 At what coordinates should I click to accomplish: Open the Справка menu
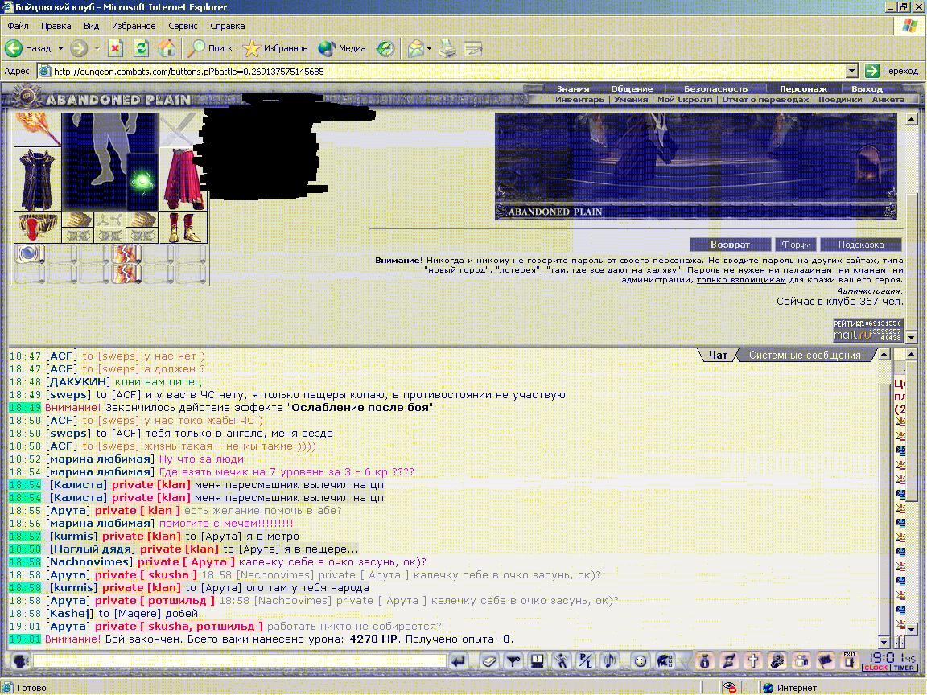click(227, 26)
